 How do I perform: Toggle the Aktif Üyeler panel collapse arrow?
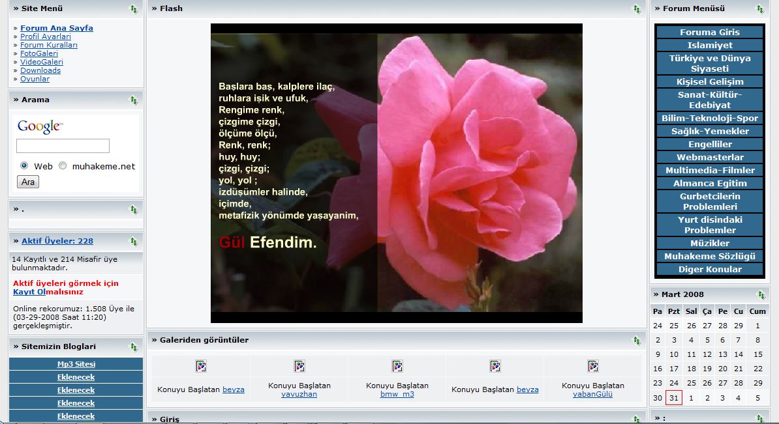134,242
